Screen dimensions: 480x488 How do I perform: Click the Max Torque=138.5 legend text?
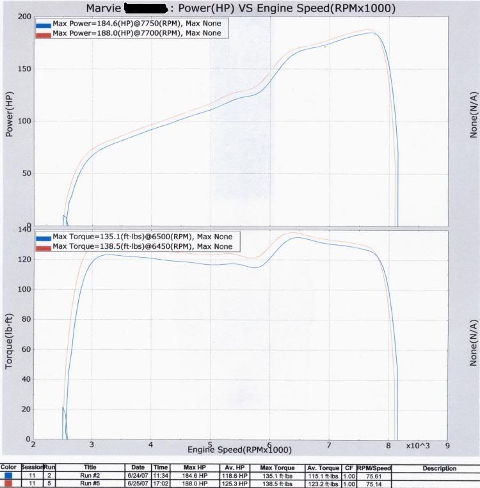pos(142,246)
